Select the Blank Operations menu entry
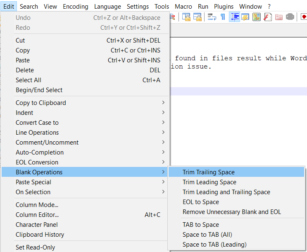 coord(84,172)
